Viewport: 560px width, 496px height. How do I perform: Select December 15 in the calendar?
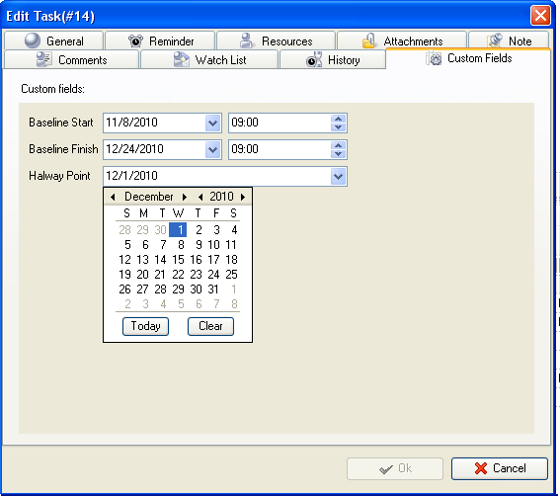tap(178, 260)
